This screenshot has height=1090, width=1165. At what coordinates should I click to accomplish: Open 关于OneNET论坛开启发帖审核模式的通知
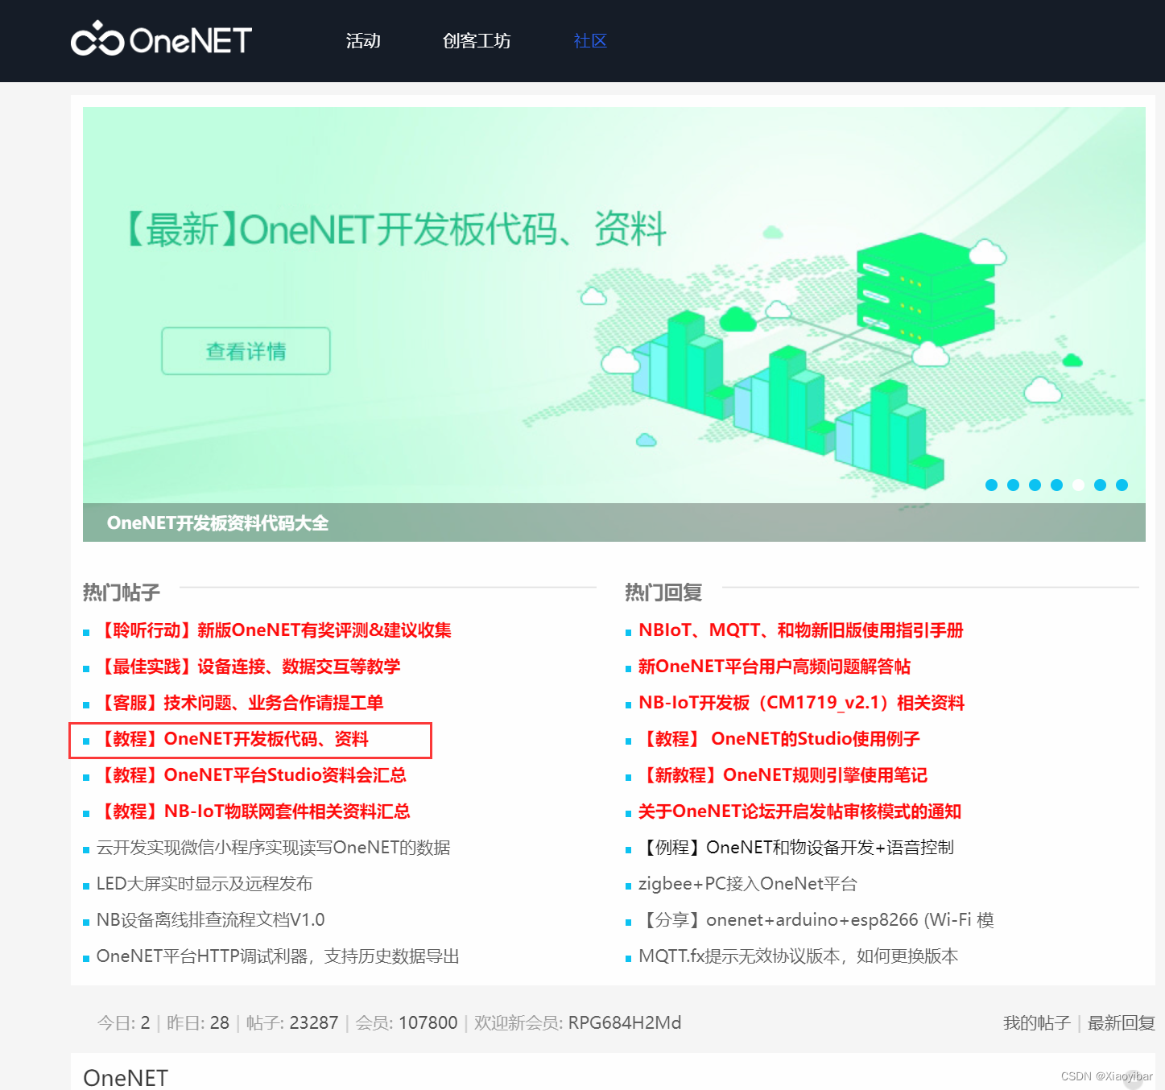800,811
